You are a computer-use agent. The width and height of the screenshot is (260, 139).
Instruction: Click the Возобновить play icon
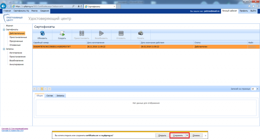(101, 34)
